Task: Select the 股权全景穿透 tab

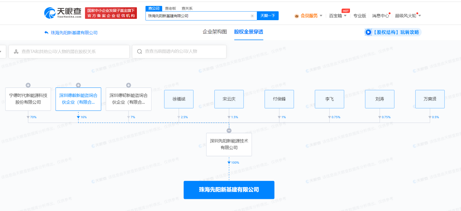Action: coord(249,32)
